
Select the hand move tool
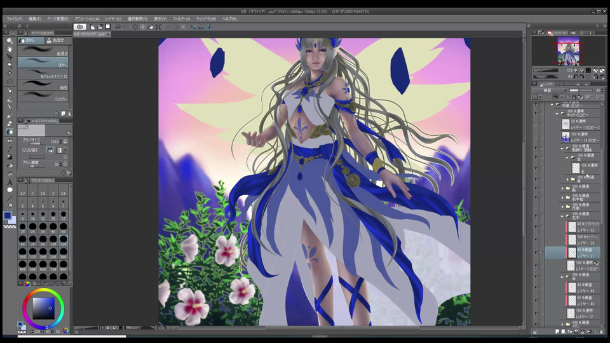click(10, 49)
